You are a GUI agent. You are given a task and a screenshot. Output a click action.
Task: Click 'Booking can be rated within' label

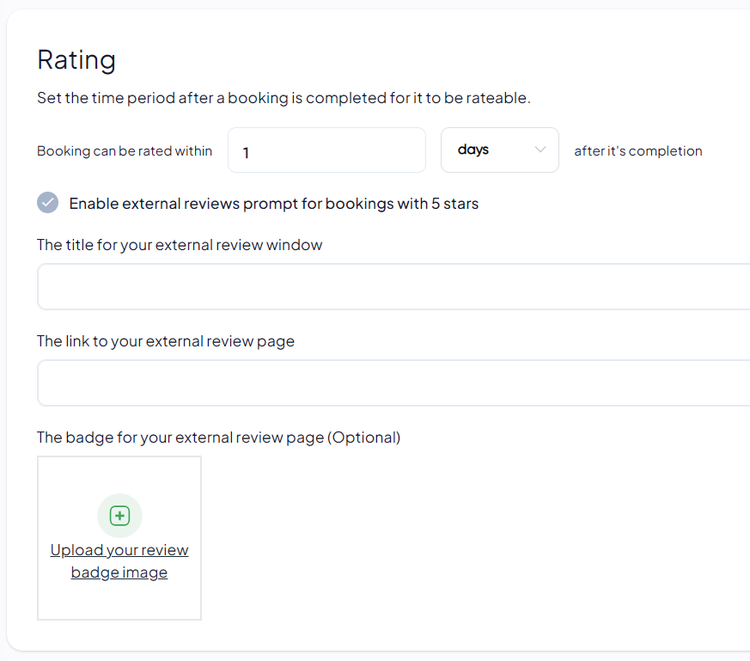click(125, 150)
